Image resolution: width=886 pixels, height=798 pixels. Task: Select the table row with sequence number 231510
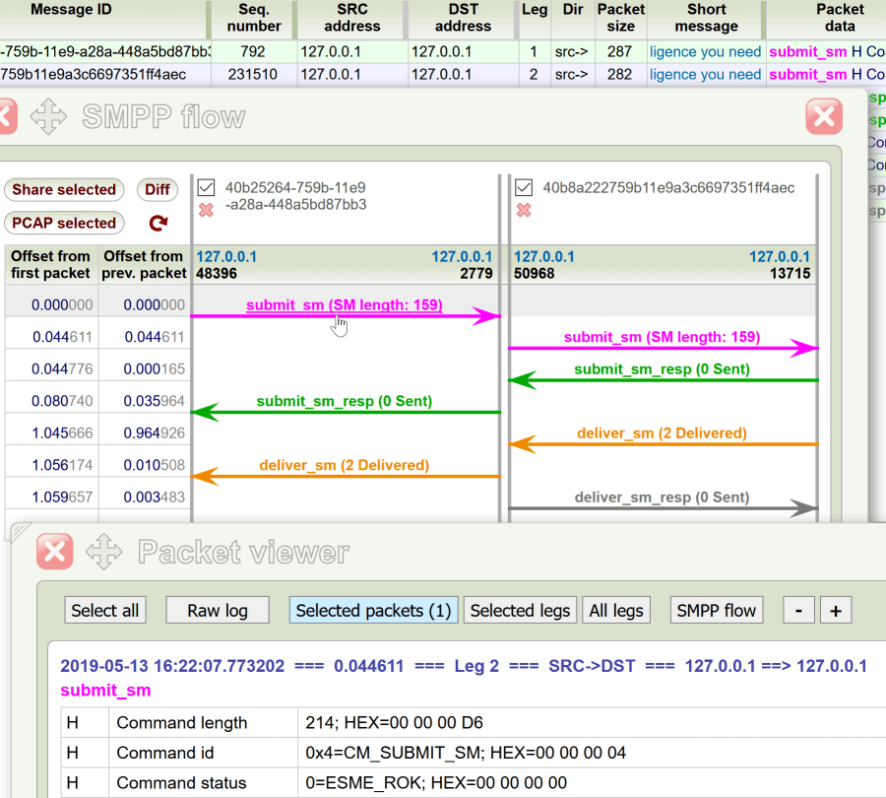[252, 74]
